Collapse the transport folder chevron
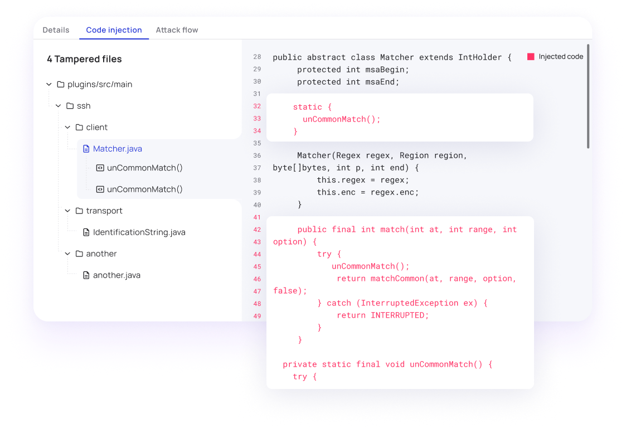The image size is (626, 428). pos(67,211)
